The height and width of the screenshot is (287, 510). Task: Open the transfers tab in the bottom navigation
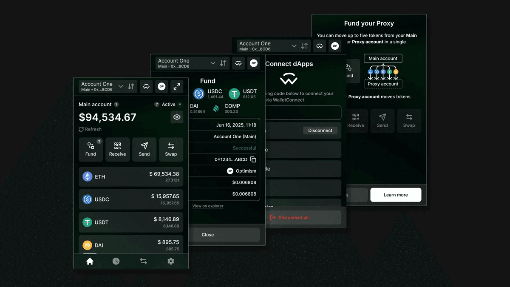[x=143, y=261]
